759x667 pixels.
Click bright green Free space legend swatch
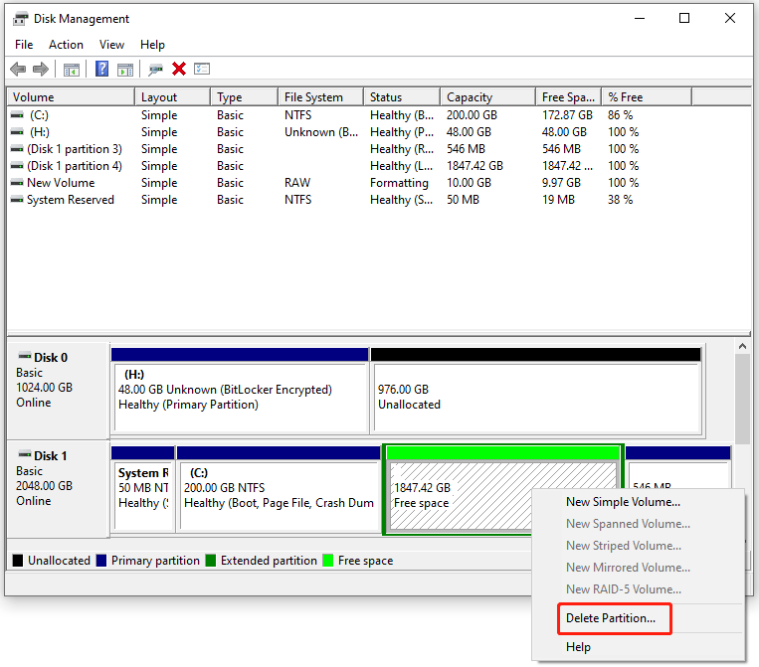coord(327,560)
